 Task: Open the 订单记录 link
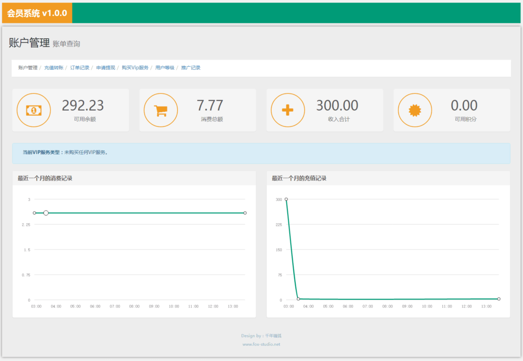[80, 68]
